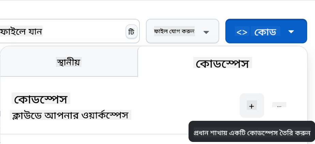The image size is (315, 144).
Task: Expand the Add file dropdown arrow
Action: [x=206, y=32]
